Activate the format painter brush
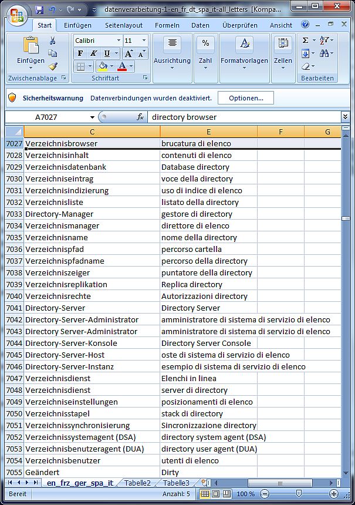Viewport: 355px width, 505px height. click(53, 66)
